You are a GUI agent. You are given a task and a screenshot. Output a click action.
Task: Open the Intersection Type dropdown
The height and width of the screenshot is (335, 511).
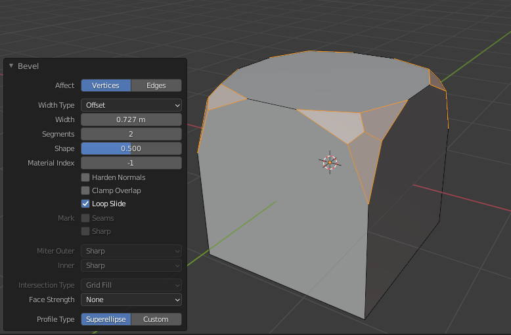click(x=131, y=285)
